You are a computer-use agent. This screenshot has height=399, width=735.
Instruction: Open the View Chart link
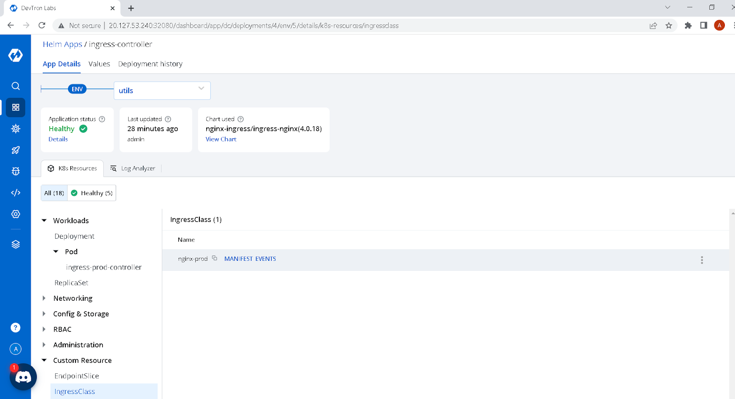pos(221,139)
